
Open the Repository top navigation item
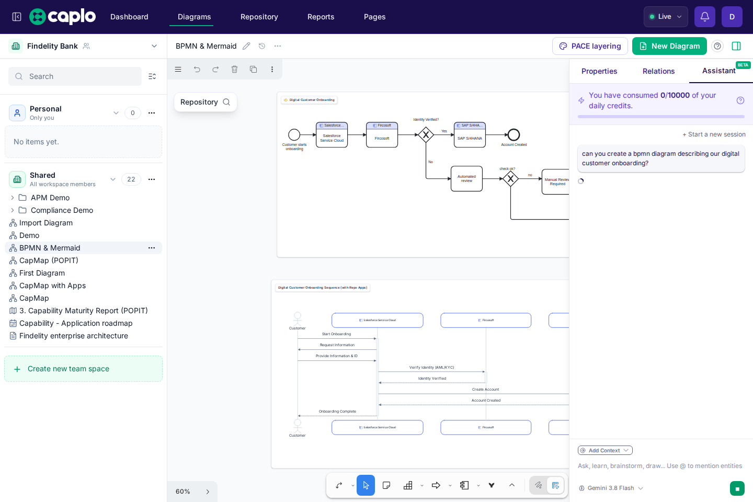(259, 17)
